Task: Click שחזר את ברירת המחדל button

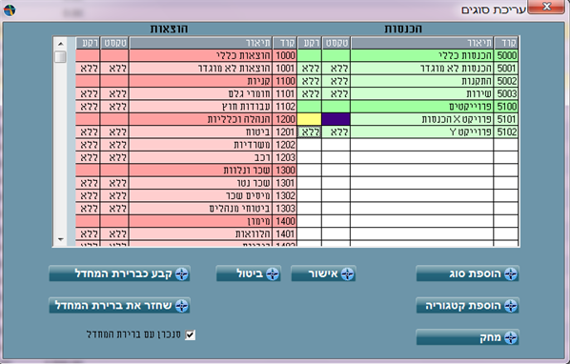Action: tap(119, 306)
